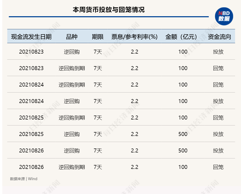Image resolution: width=241 pixels, height=194 pixels.
Task: Click amount 500 in the 20210826 row
Action: (183, 151)
